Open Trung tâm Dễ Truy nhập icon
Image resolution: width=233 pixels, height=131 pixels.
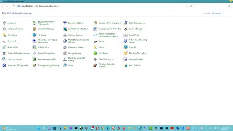(x=4, y=65)
